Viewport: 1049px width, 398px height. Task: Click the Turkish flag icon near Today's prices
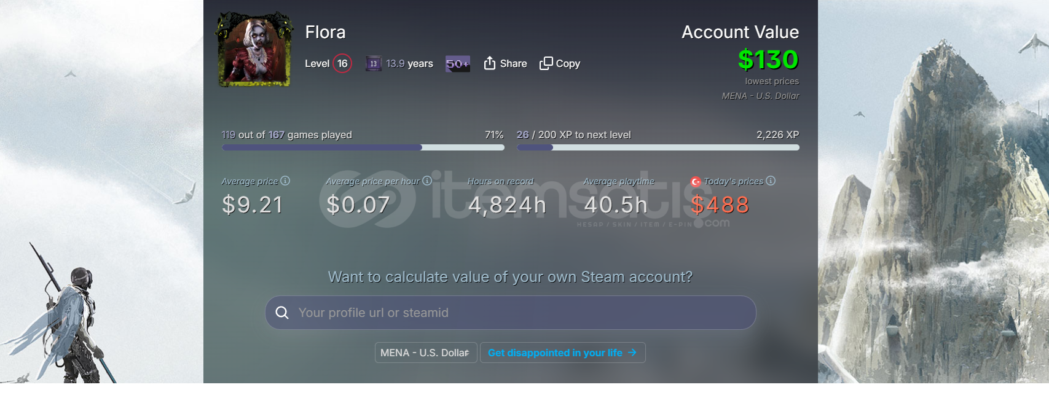[x=696, y=182]
